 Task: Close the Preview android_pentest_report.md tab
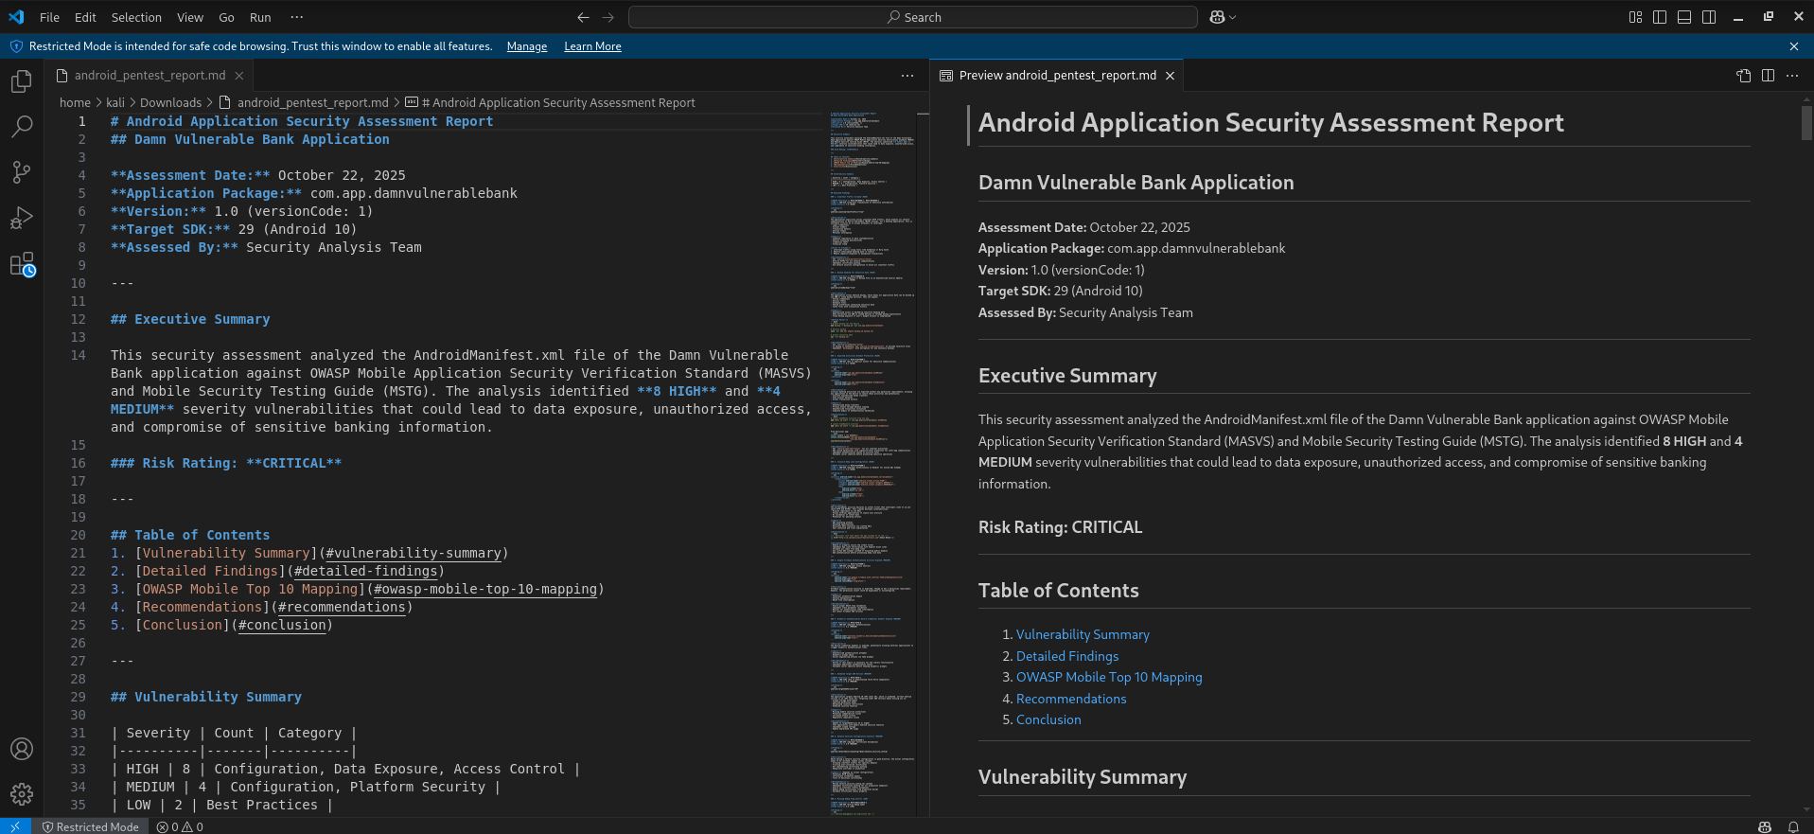1171,76
